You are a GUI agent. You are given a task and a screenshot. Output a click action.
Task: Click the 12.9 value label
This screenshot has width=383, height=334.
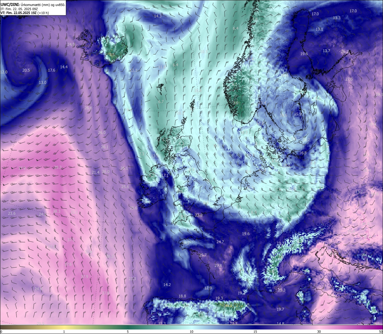click(x=208, y=288)
